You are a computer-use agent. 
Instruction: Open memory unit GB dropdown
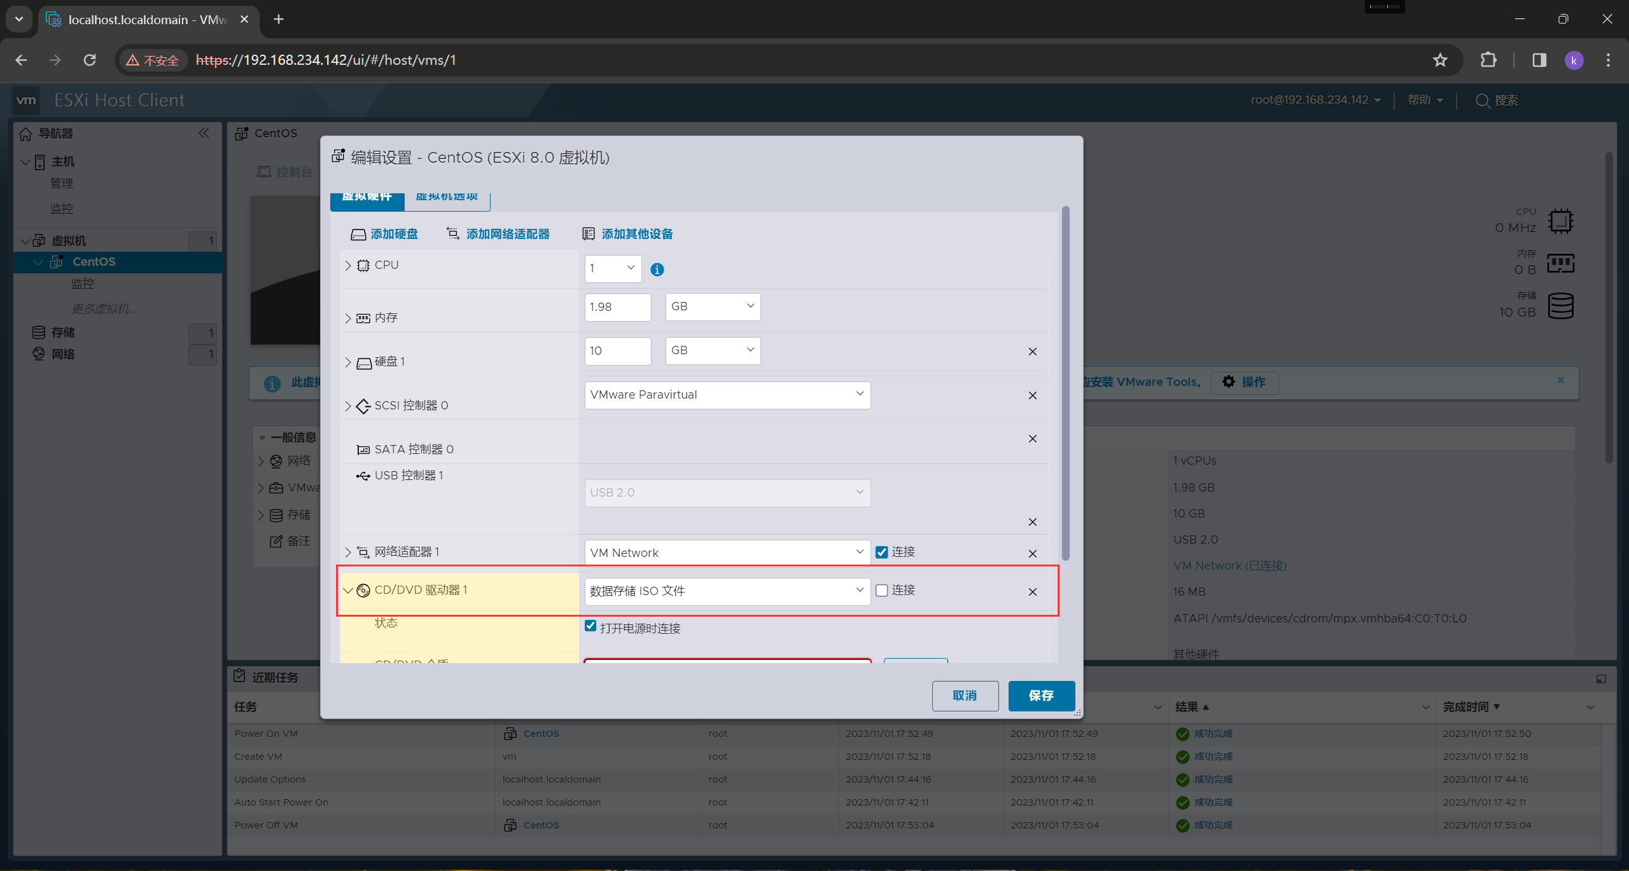click(713, 306)
